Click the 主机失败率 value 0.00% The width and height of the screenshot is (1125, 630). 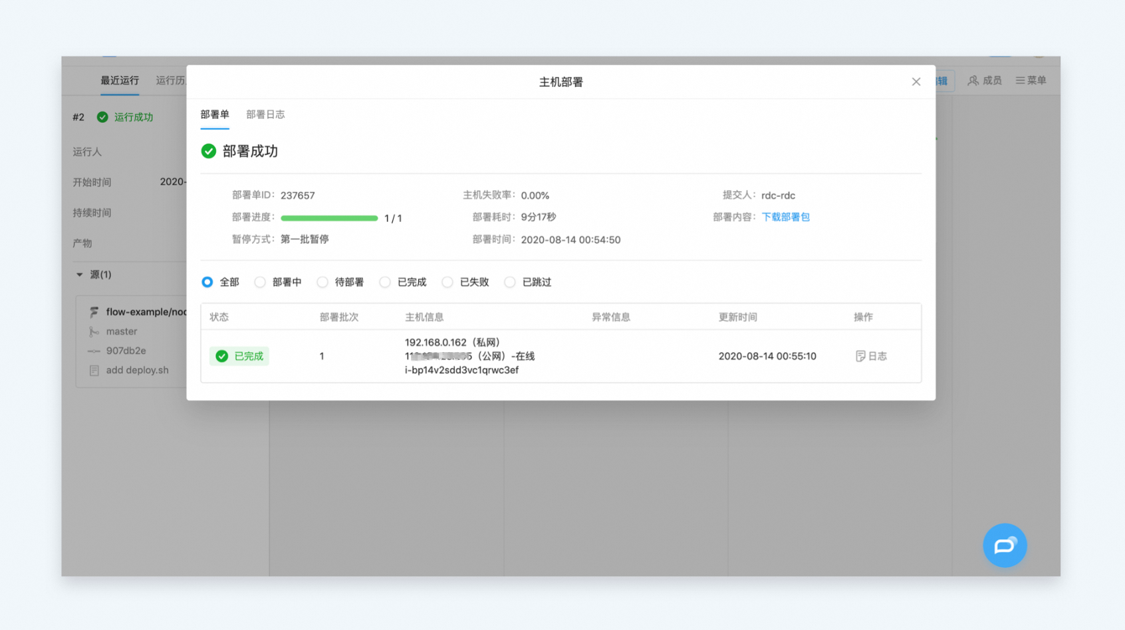(x=535, y=195)
